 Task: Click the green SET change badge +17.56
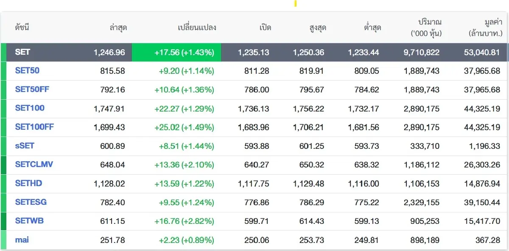tap(185, 53)
